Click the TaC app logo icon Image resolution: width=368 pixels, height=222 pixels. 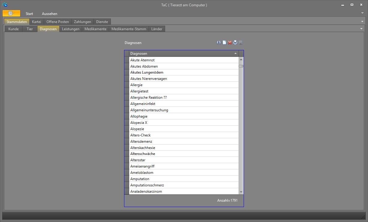pyautogui.click(x=4, y=4)
